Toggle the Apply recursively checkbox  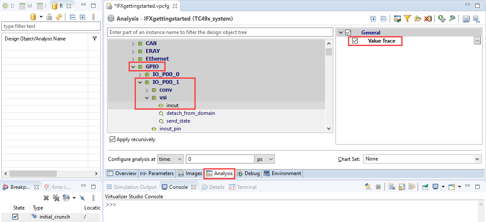tap(113, 139)
